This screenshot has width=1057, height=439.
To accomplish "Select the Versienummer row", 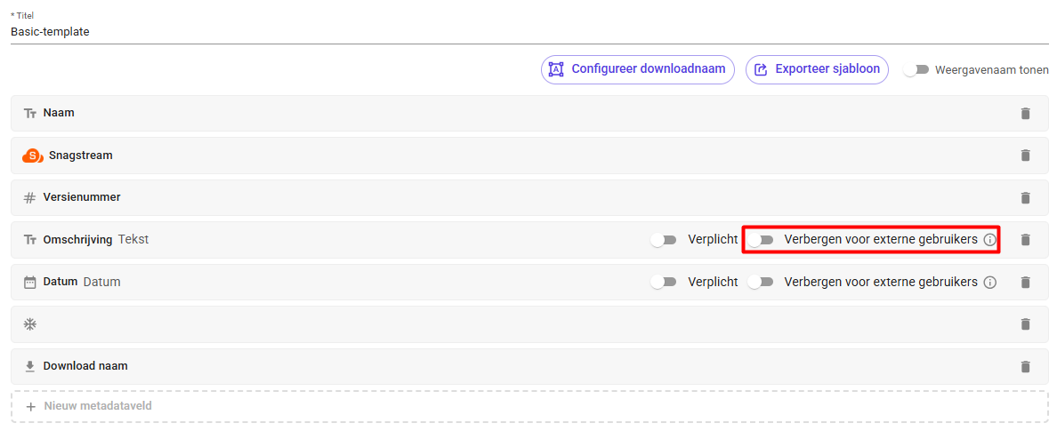I will [530, 198].
